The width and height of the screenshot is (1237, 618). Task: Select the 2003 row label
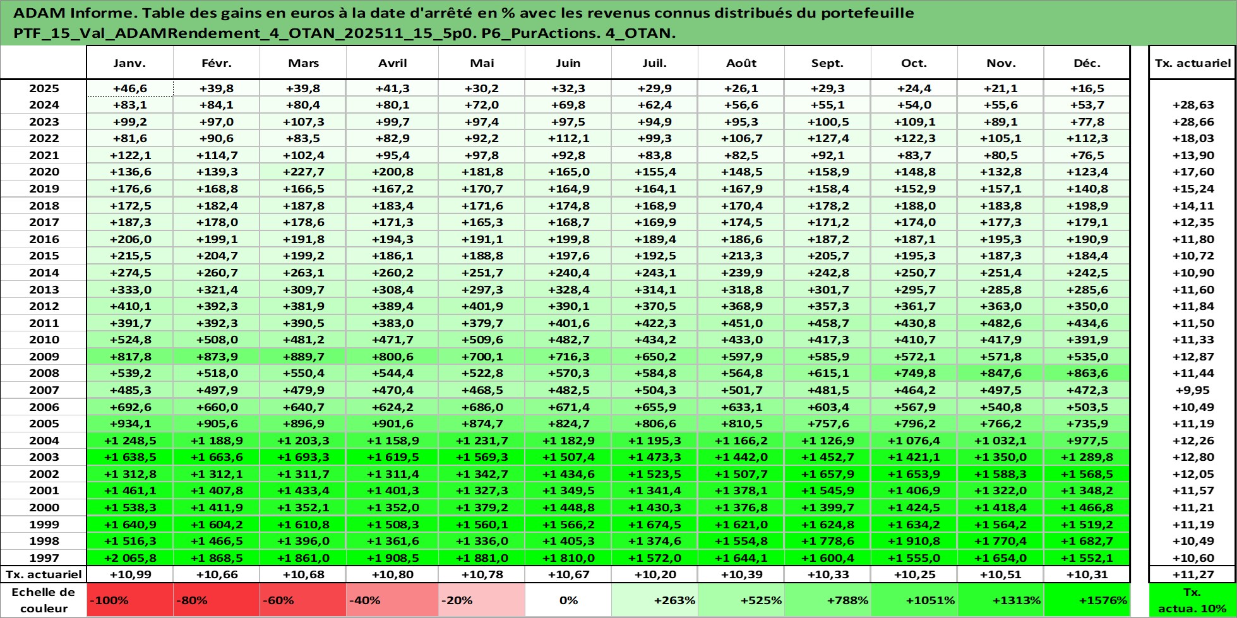43,457
